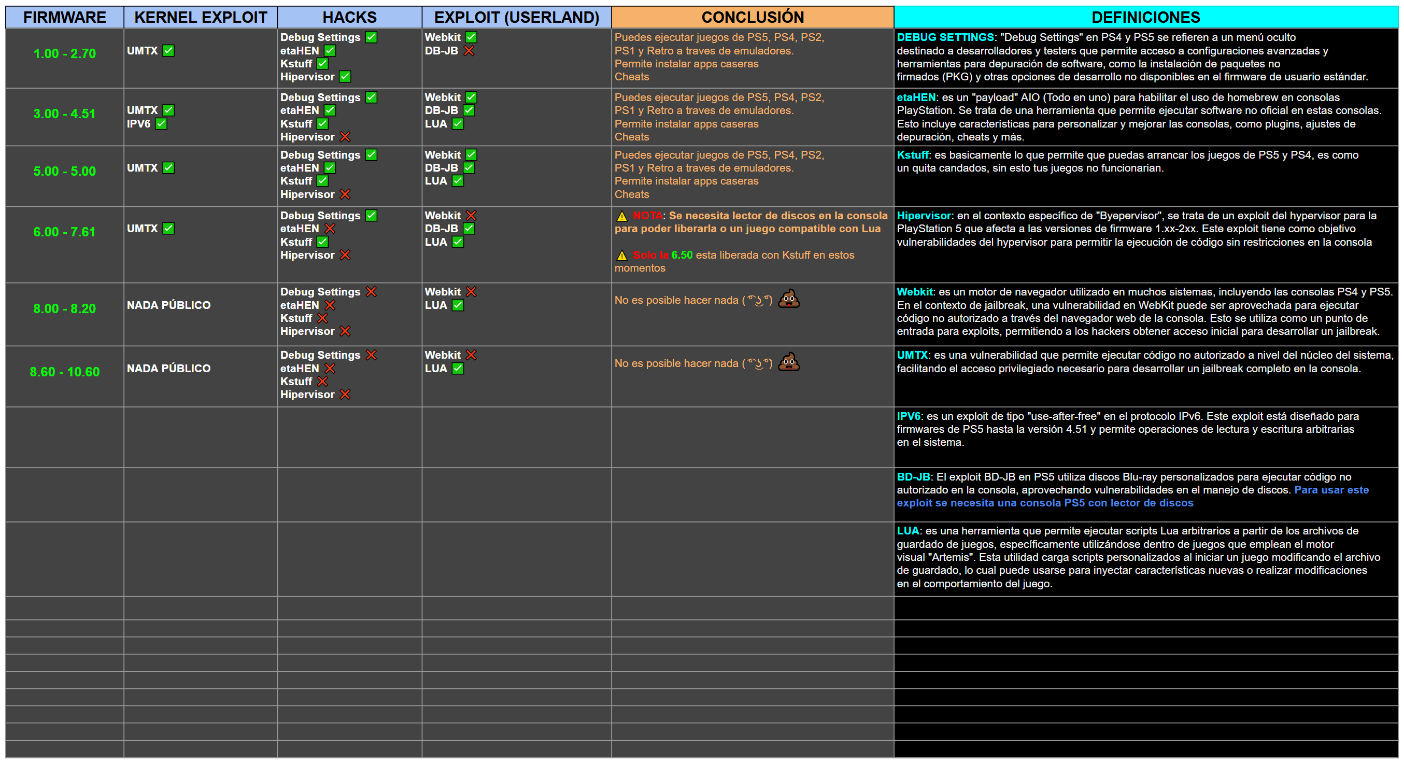
Task: Click the green check beside Debug Settings in row 1.00 - 2.70
Action: point(371,37)
